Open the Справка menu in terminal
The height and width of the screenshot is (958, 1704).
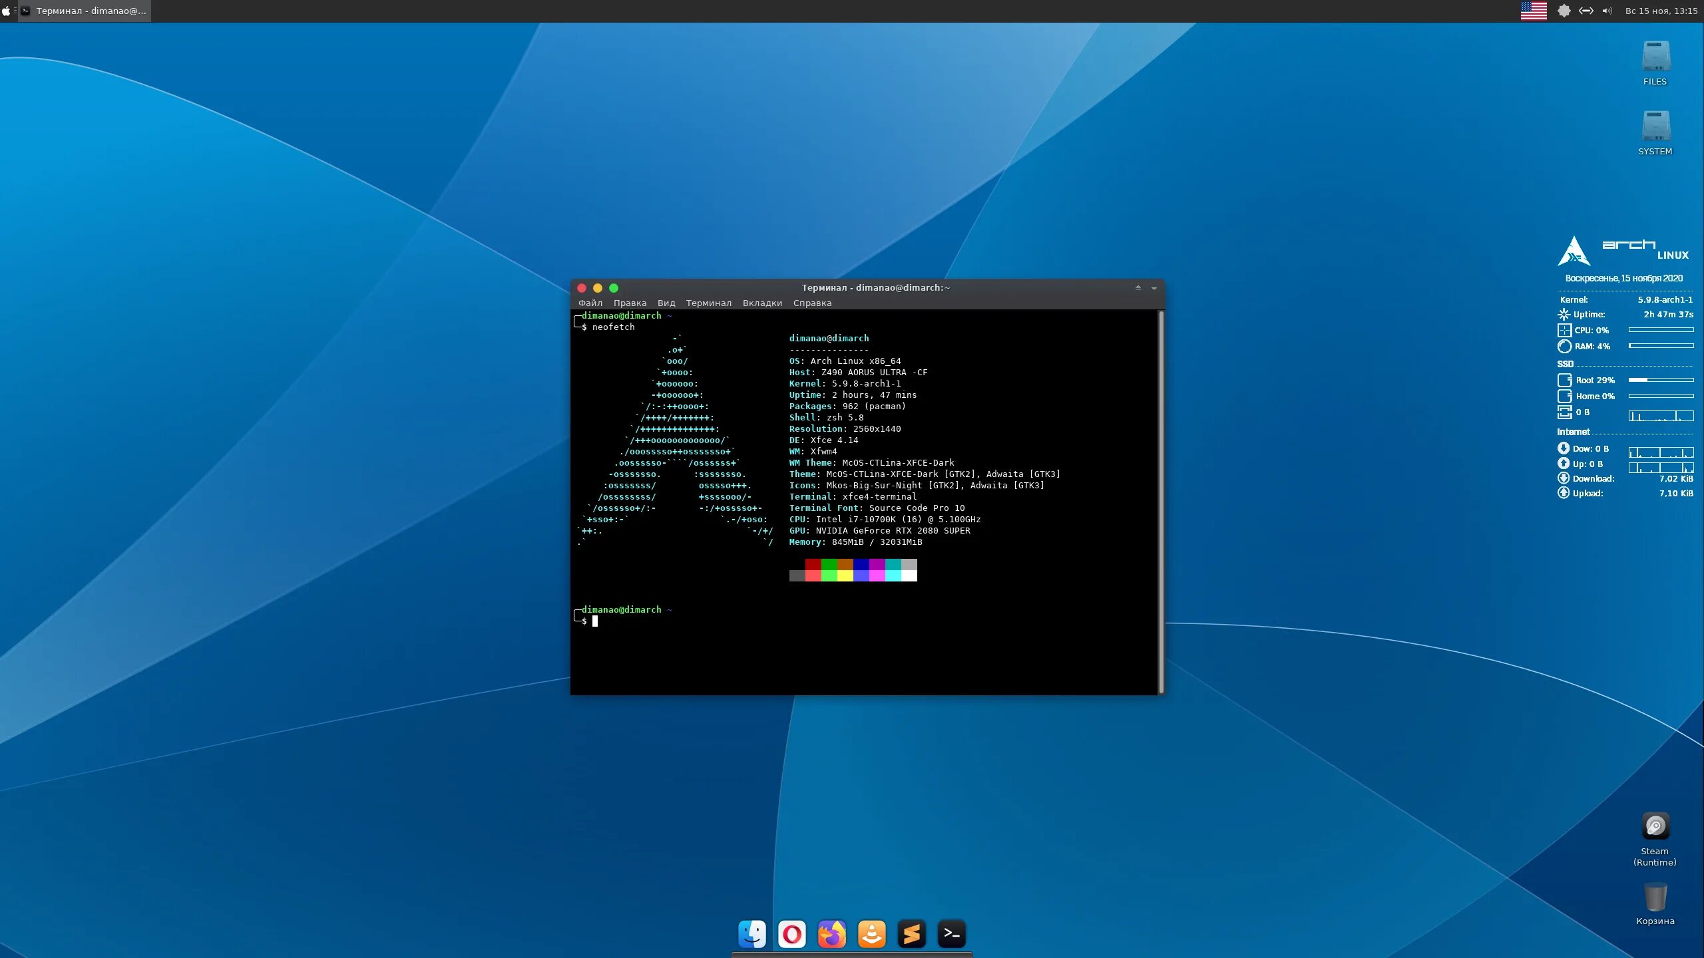(x=812, y=303)
